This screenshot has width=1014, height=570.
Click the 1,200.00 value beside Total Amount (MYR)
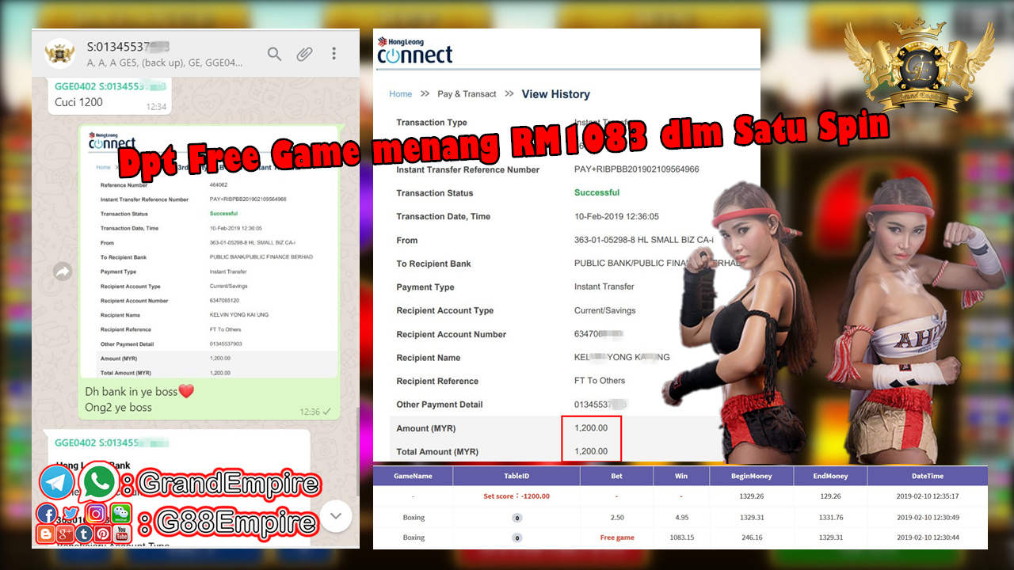pyautogui.click(x=591, y=451)
